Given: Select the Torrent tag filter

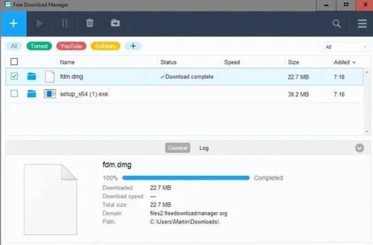Looking at the screenshot, I should pyautogui.click(x=39, y=46).
